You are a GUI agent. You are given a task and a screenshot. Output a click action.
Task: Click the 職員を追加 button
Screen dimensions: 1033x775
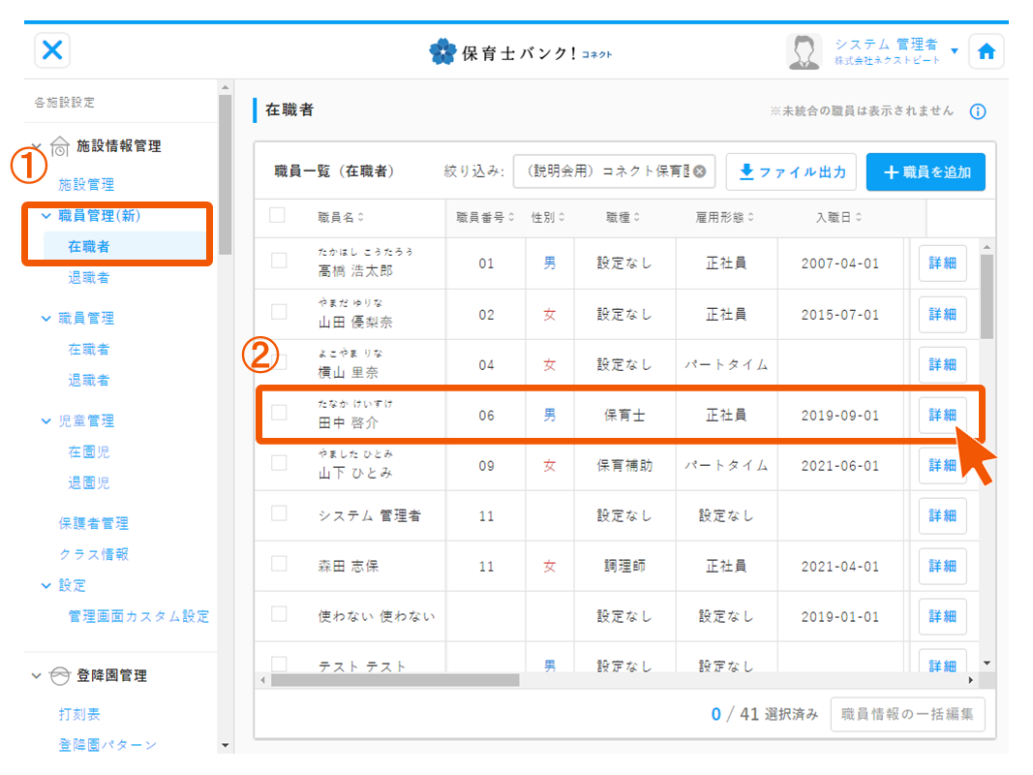pos(926,172)
